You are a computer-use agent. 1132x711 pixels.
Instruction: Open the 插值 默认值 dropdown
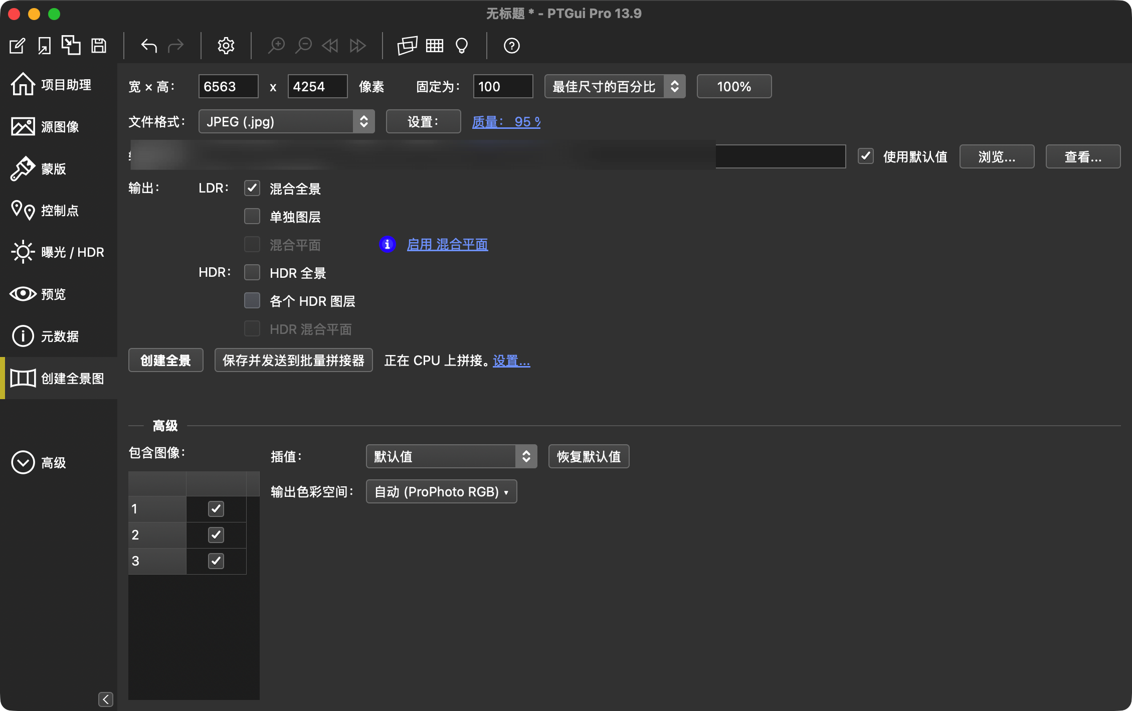click(x=452, y=456)
